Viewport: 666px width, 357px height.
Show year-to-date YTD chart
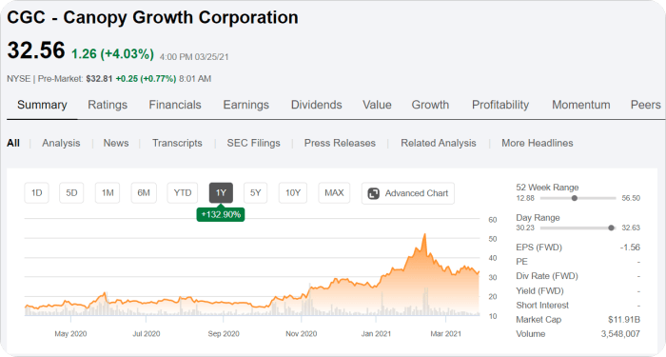click(x=183, y=193)
